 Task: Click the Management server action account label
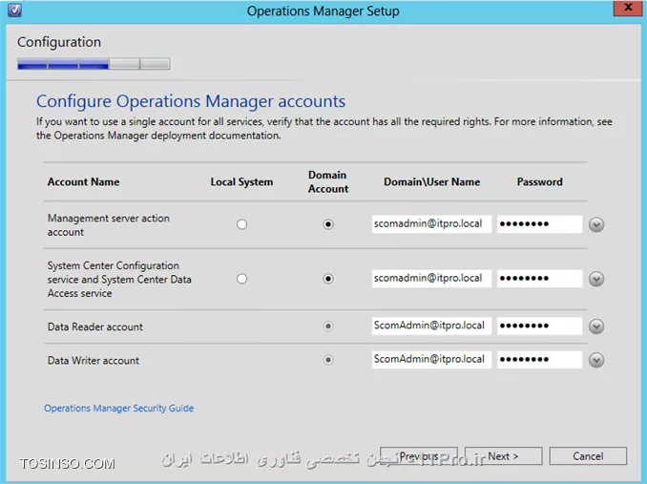coord(109,225)
